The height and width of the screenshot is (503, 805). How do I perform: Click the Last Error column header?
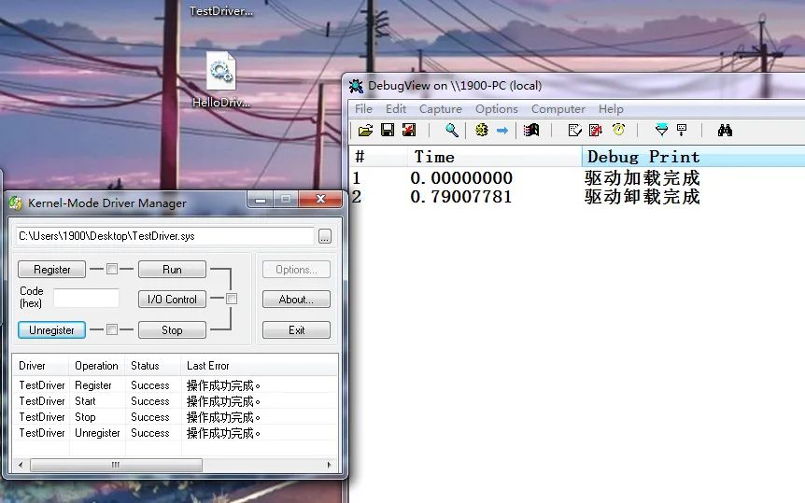tap(260, 366)
